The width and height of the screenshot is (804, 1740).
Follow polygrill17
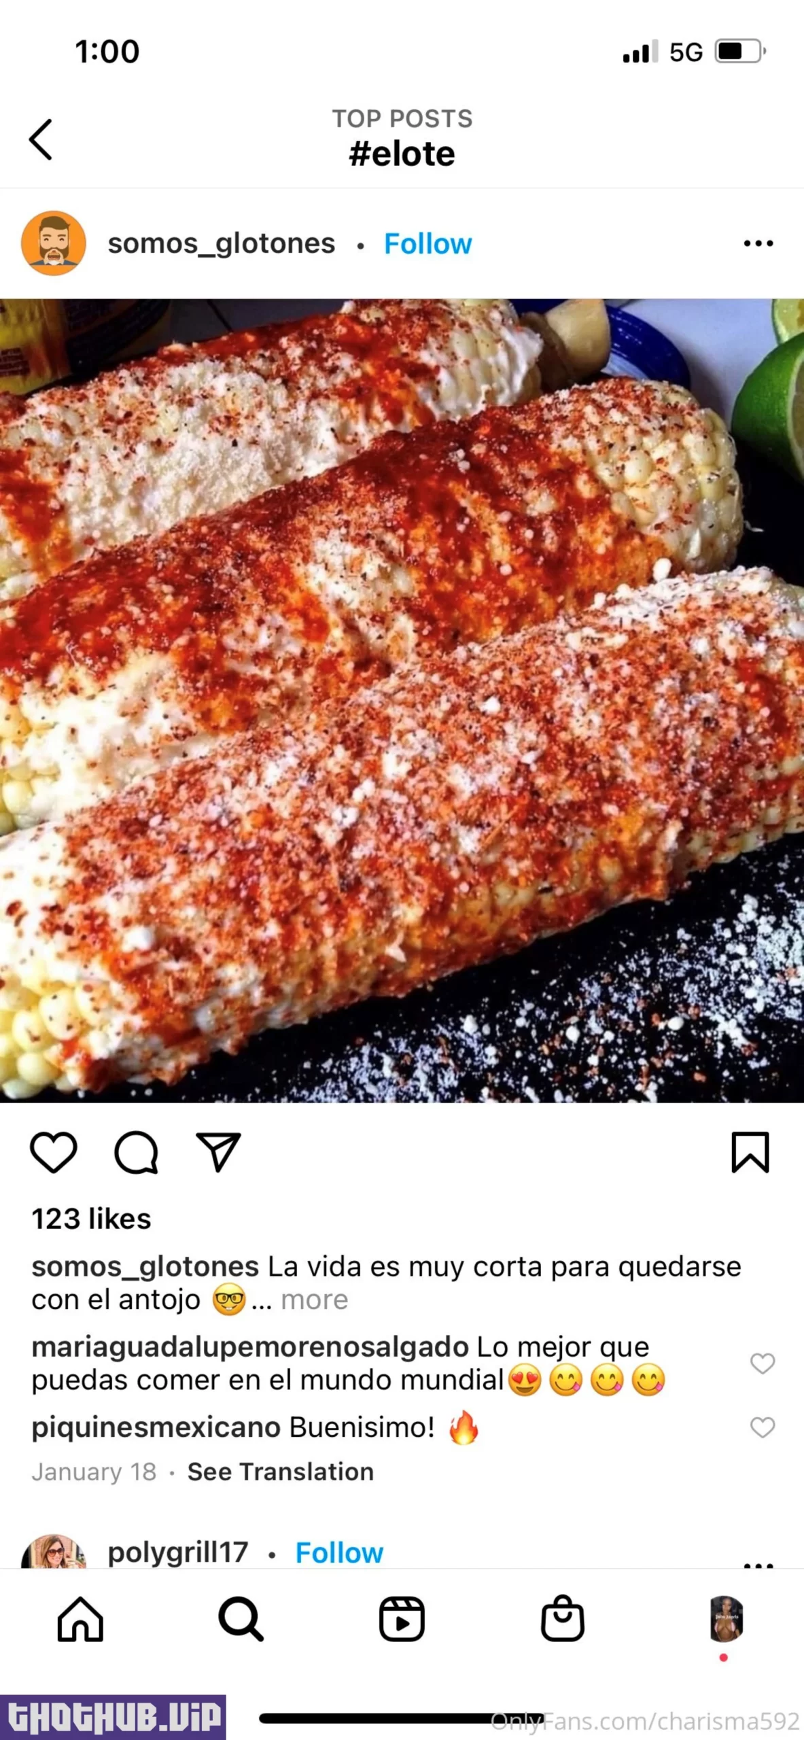[339, 1553]
